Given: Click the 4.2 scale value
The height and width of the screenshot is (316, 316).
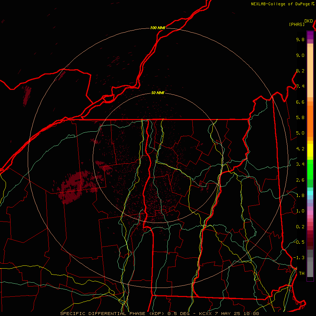Looking at the screenshot, I should point(300,149).
